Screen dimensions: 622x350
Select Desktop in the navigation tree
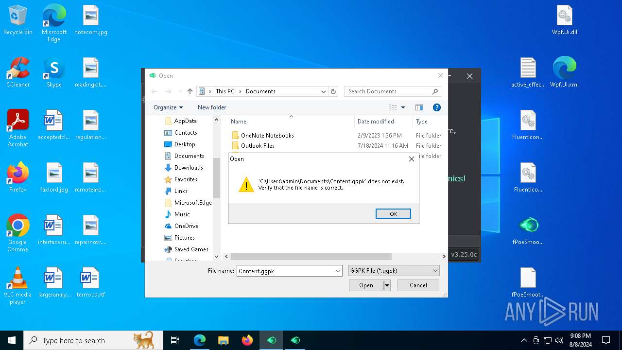[185, 144]
